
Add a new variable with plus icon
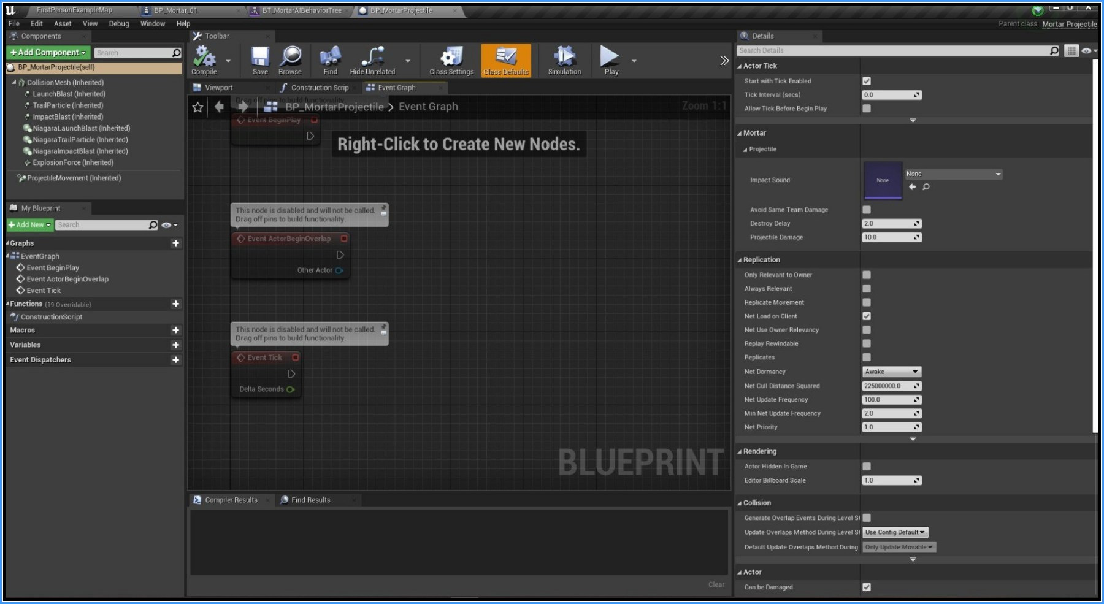[x=175, y=345]
